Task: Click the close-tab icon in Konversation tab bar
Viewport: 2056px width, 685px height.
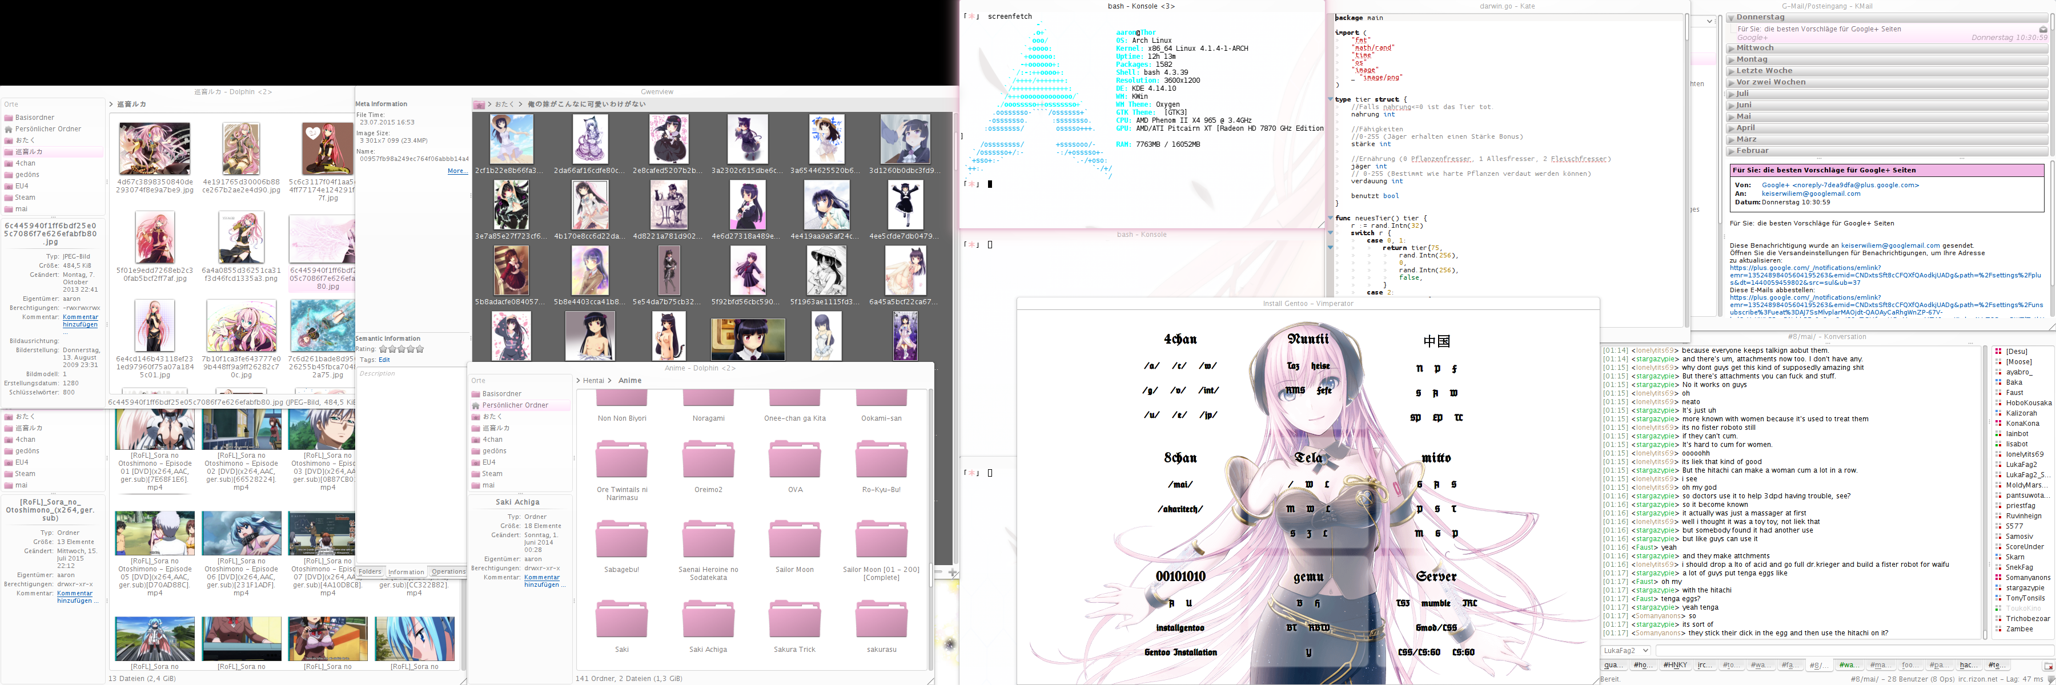Action: pos(2048,666)
